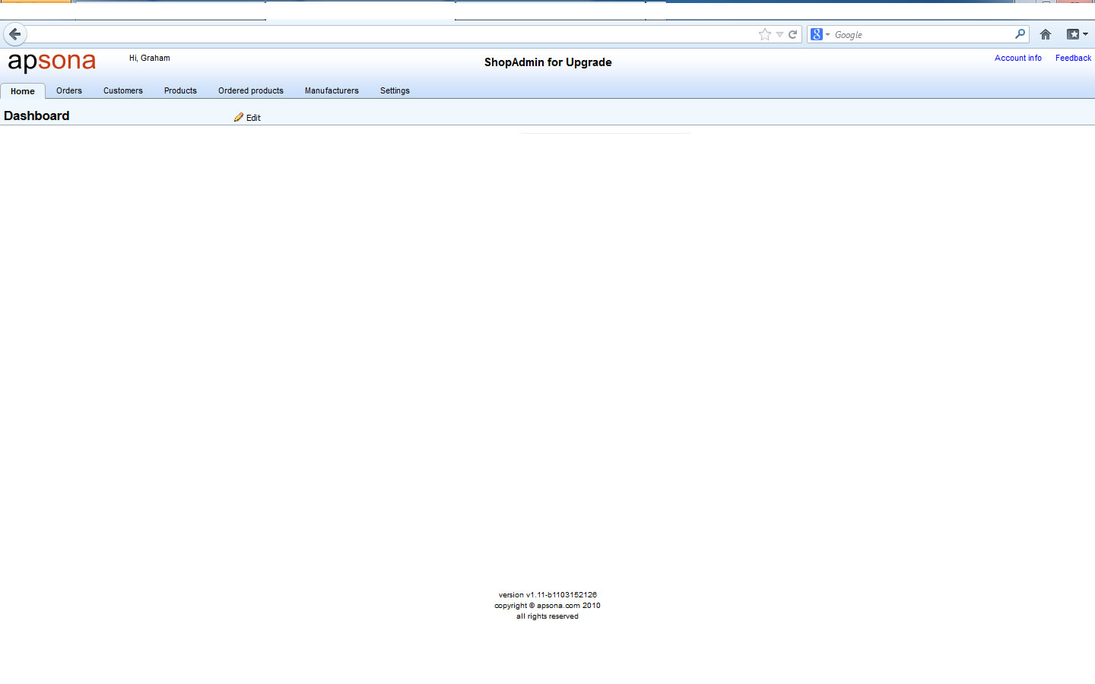Image resolution: width=1095 pixels, height=684 pixels.
Task: Reload the page with the refresh icon
Action: tap(792, 34)
